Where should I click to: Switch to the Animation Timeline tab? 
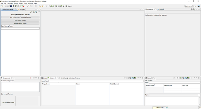point(73,78)
